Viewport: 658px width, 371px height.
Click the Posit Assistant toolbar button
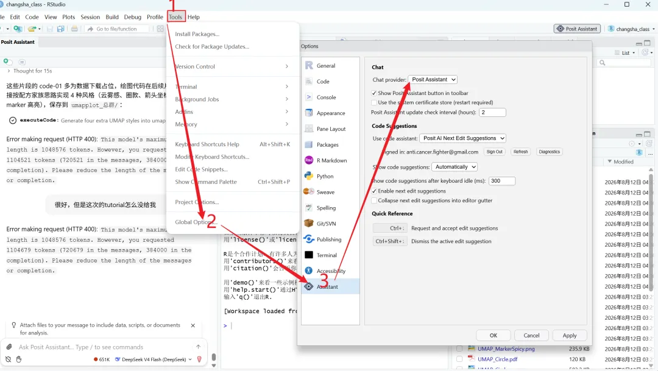[x=578, y=29]
